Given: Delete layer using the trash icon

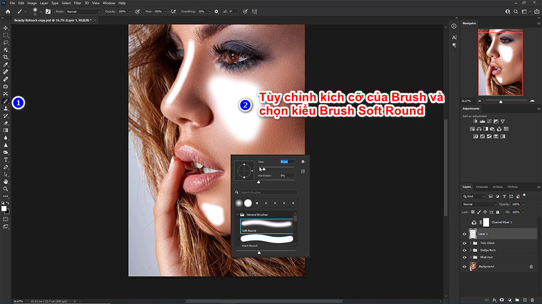Looking at the screenshot, I should pyautogui.click(x=532, y=300).
